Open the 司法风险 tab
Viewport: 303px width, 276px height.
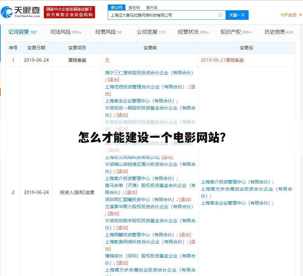(x=66, y=32)
